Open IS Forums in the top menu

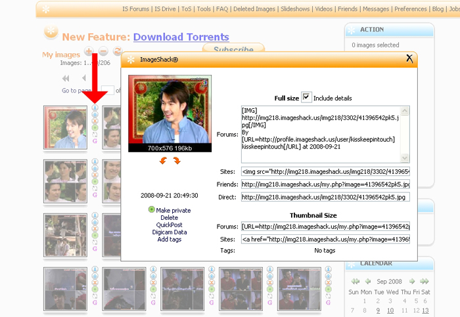[x=136, y=9]
